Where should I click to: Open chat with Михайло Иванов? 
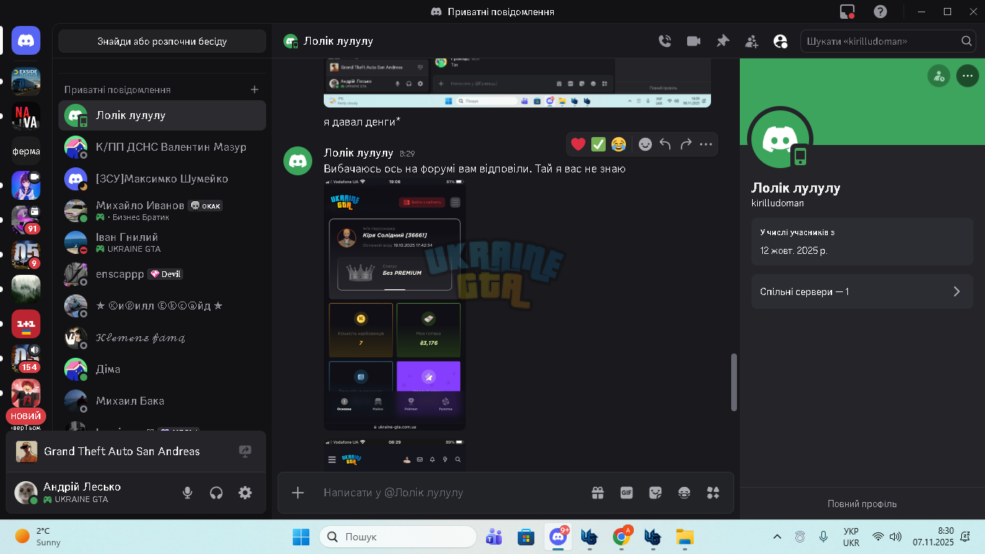(x=162, y=211)
